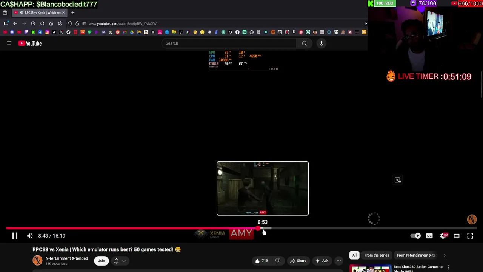Open the Instagram bookmark
Viewport: 483px width, 272px height.
coord(47,32)
